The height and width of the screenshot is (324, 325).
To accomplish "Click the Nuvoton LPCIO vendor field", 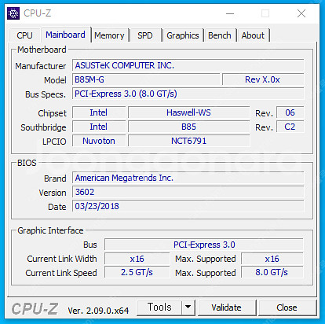I will [99, 141].
